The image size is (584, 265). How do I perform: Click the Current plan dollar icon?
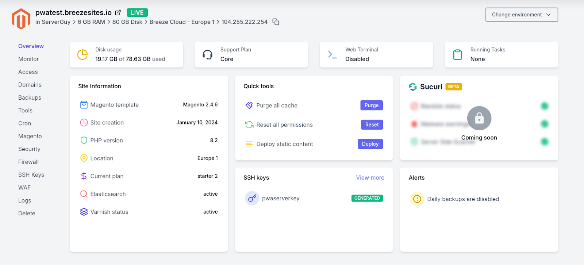[84, 176]
